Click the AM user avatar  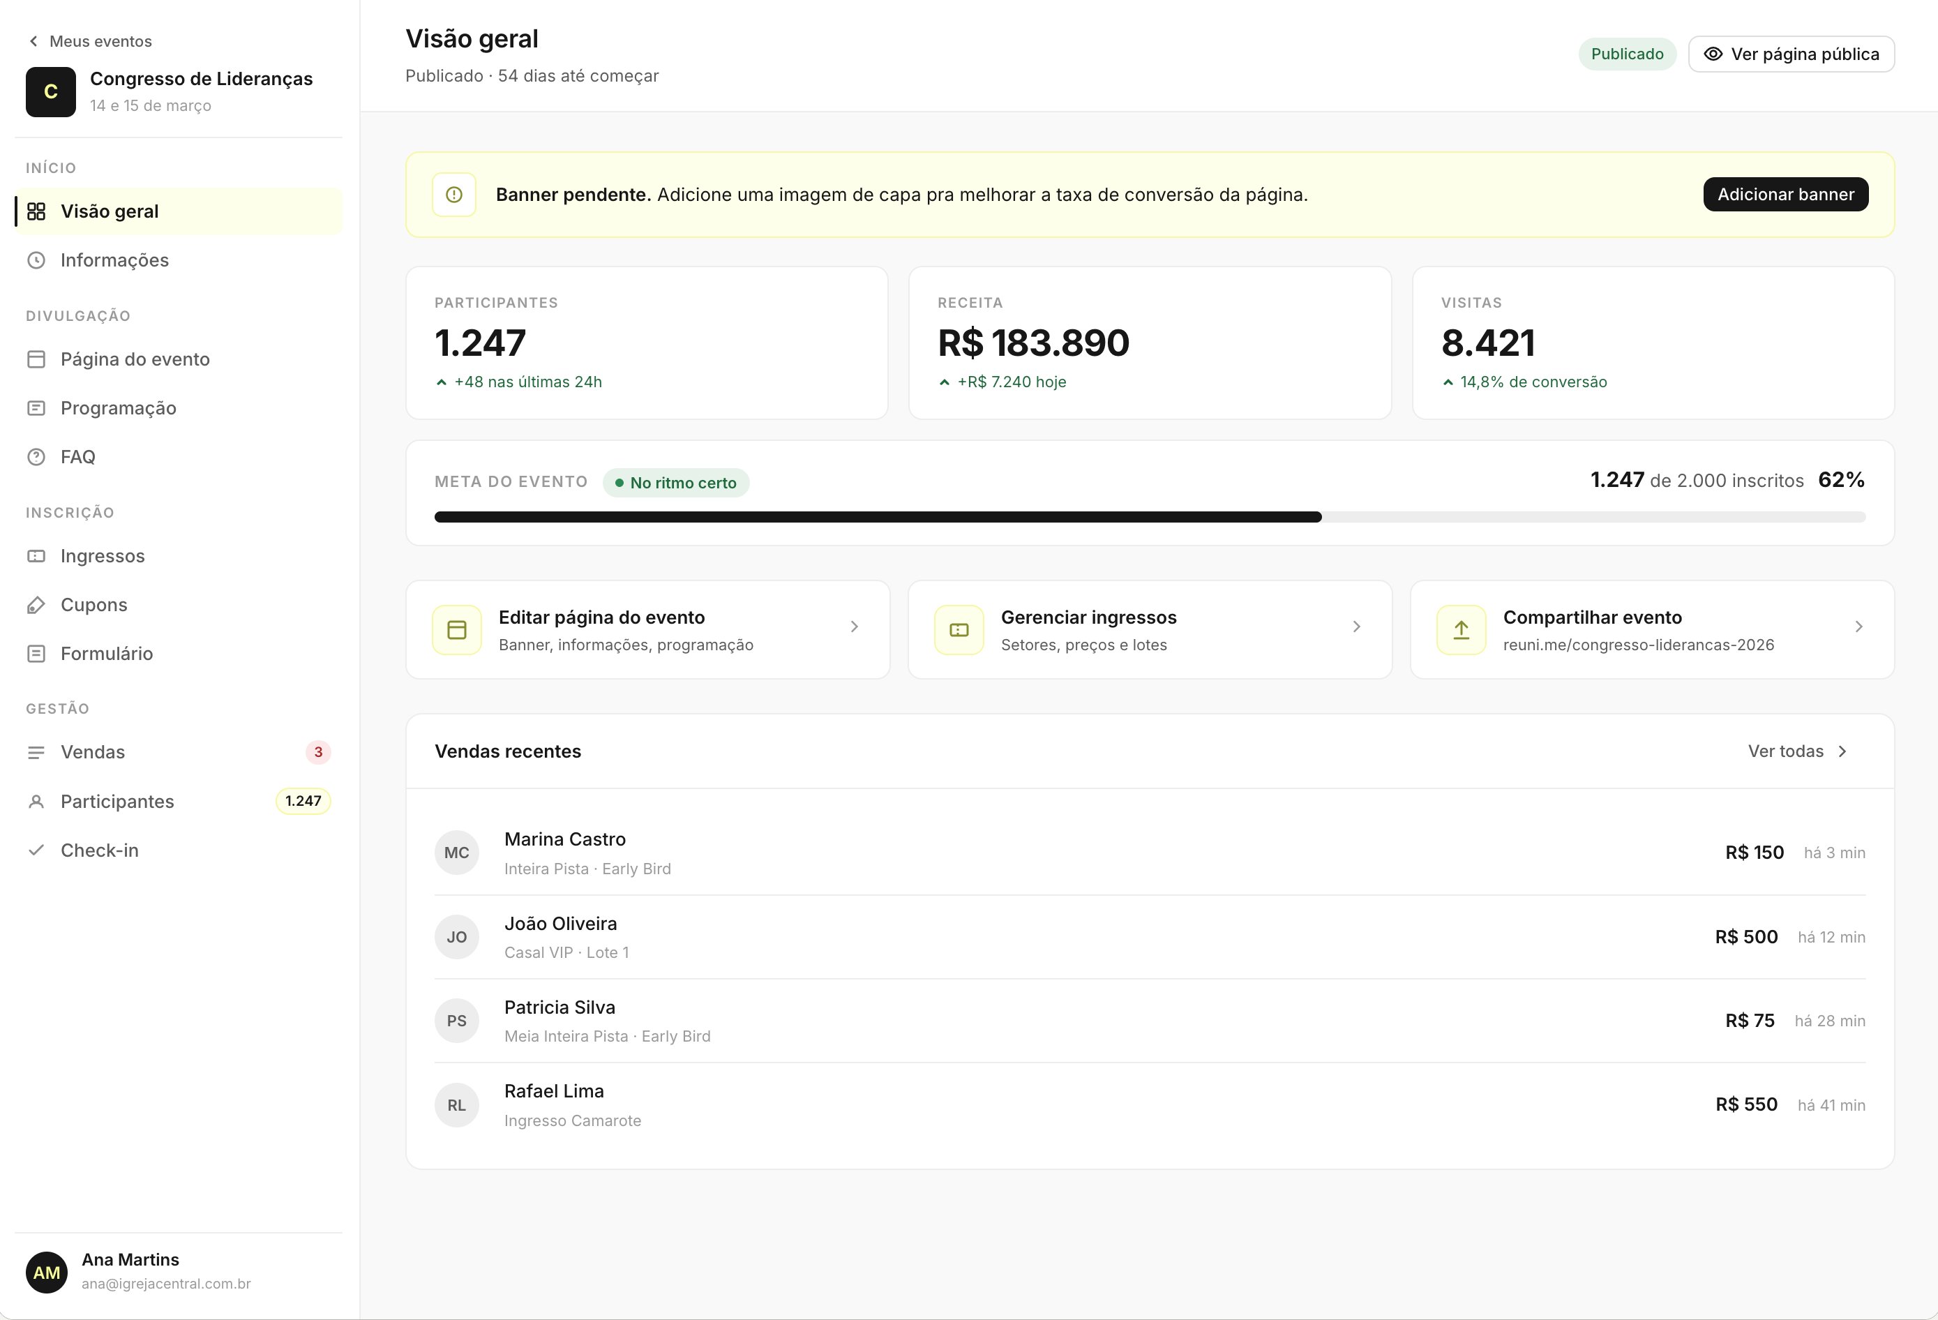pos(47,1272)
